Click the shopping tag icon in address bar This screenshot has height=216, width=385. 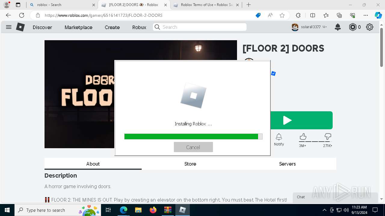[258, 15]
